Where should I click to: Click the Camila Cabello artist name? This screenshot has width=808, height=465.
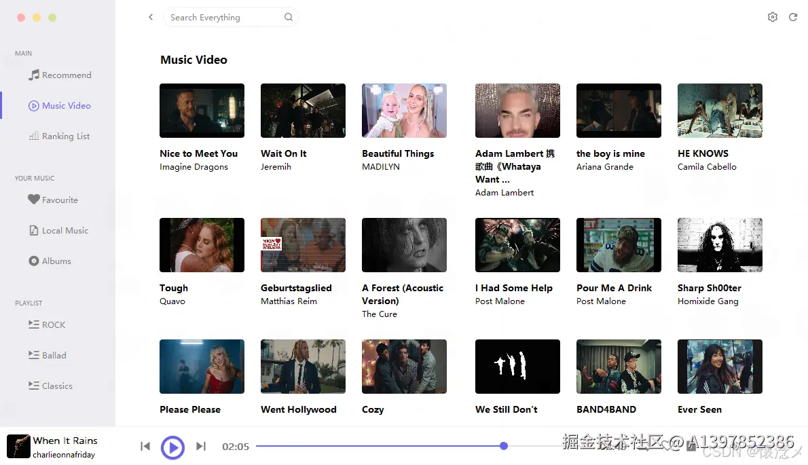[707, 167]
